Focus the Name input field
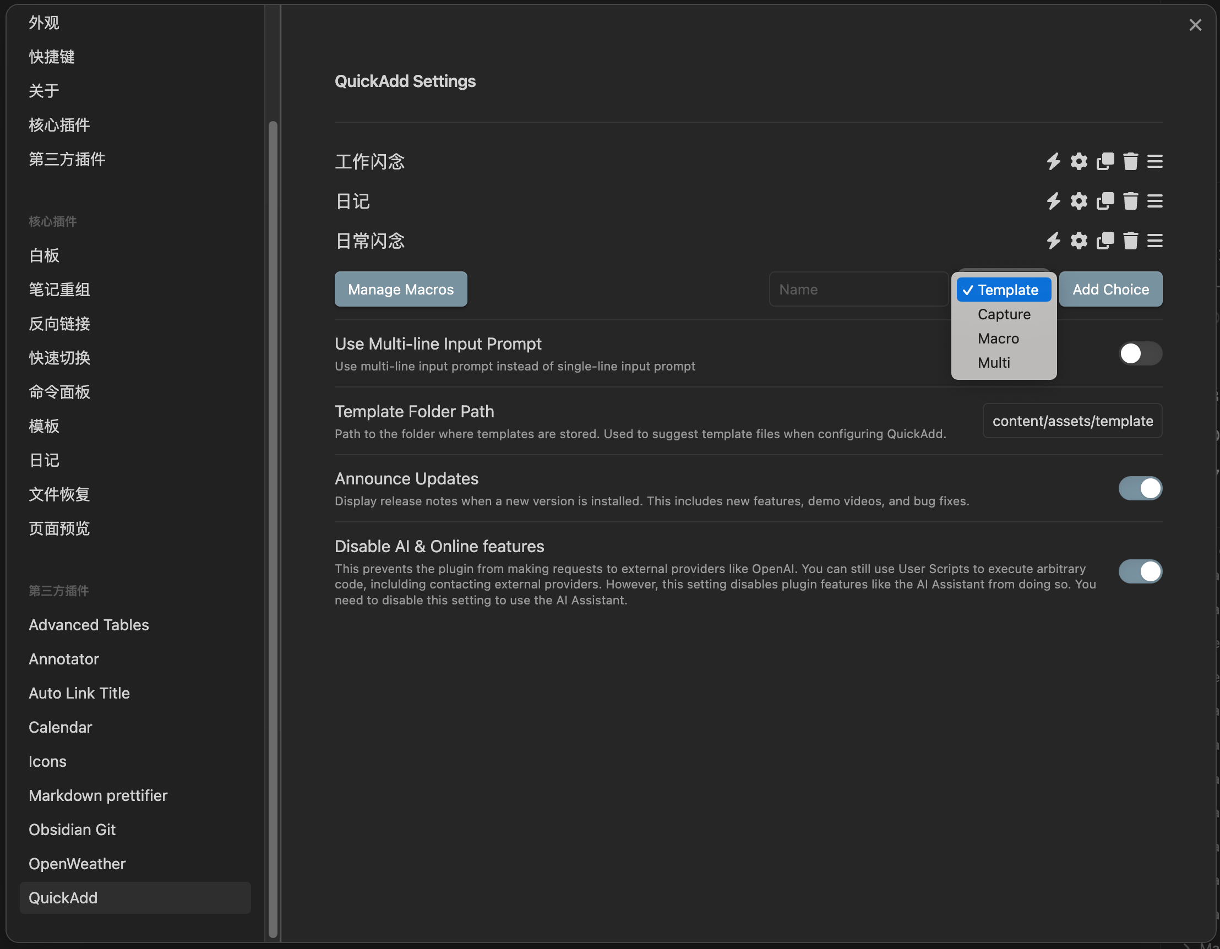This screenshot has width=1220, height=949. [x=858, y=290]
